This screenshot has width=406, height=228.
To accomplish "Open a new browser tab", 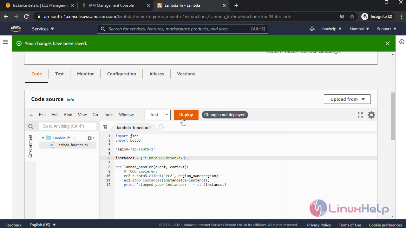I will [236, 5].
